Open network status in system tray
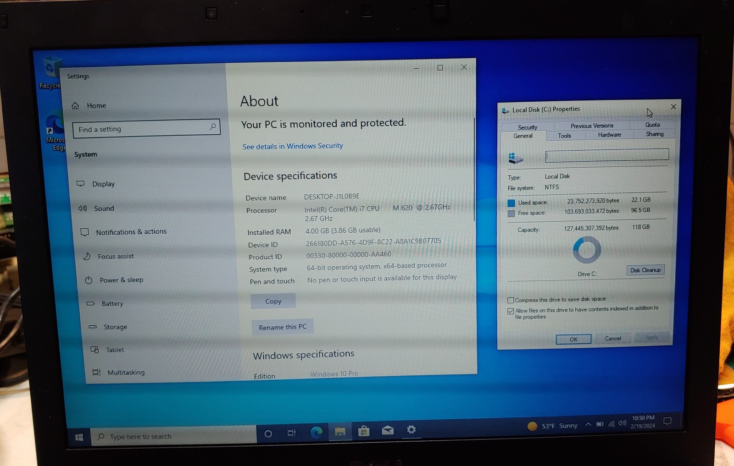The width and height of the screenshot is (734, 466). click(x=611, y=424)
